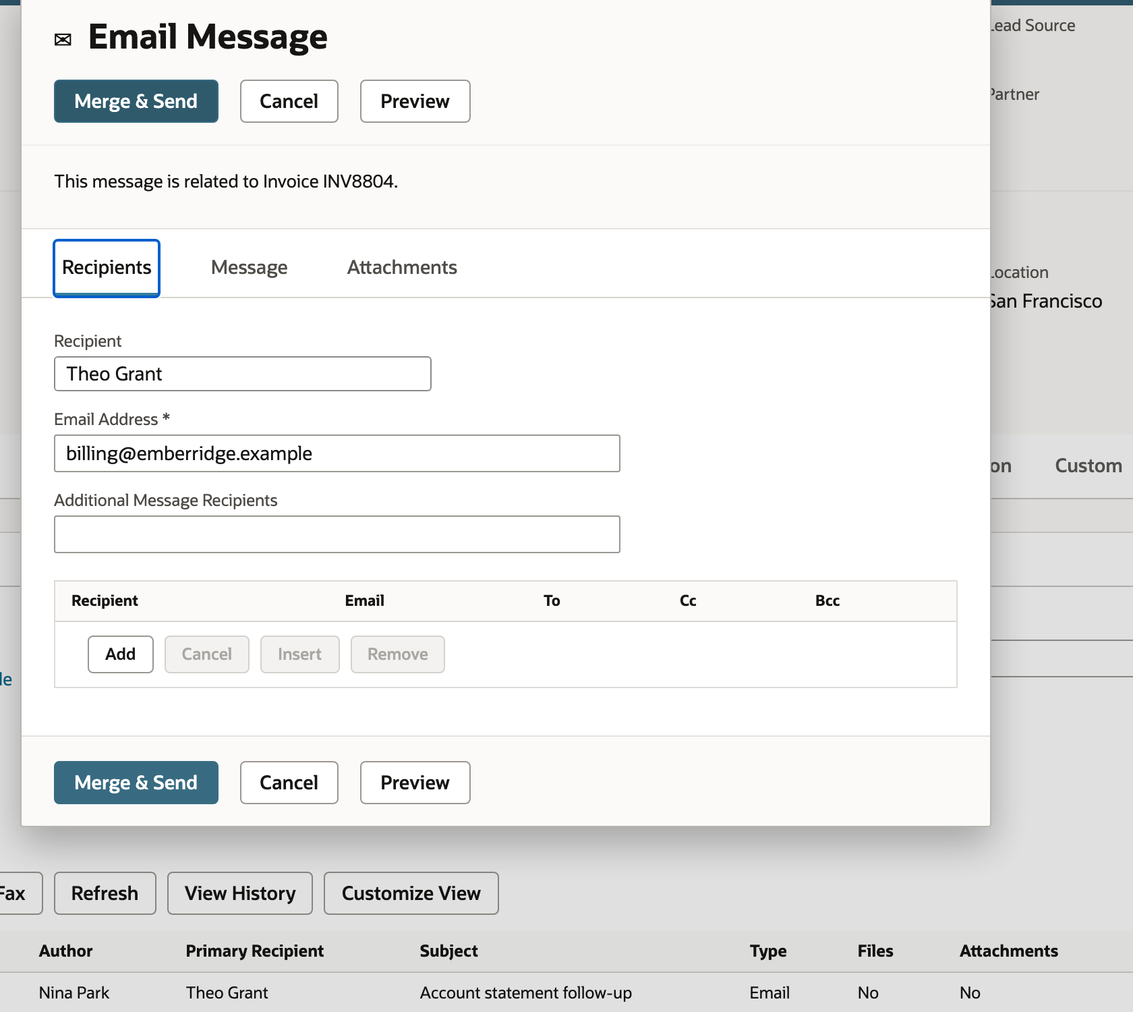
Task: Click the Recipient column header in sublist
Action: point(105,600)
